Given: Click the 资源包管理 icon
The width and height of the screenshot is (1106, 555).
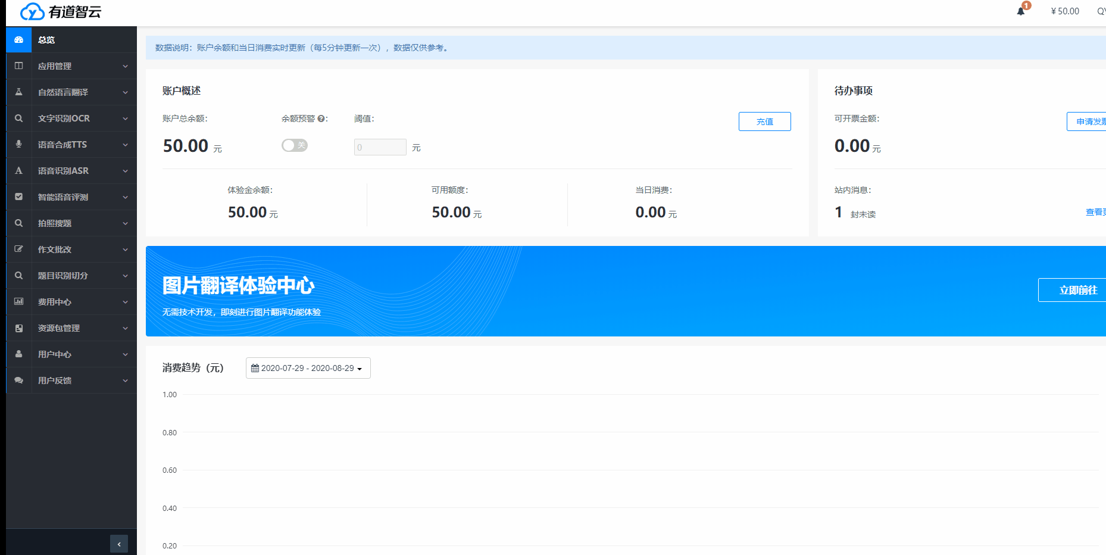Looking at the screenshot, I should pyautogui.click(x=18, y=328).
